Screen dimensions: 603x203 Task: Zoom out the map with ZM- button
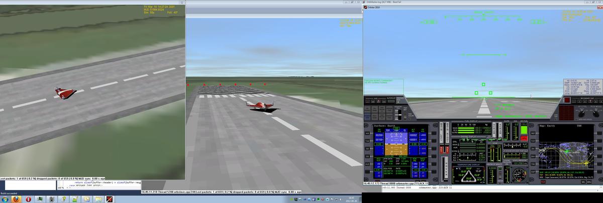[x=533, y=149]
